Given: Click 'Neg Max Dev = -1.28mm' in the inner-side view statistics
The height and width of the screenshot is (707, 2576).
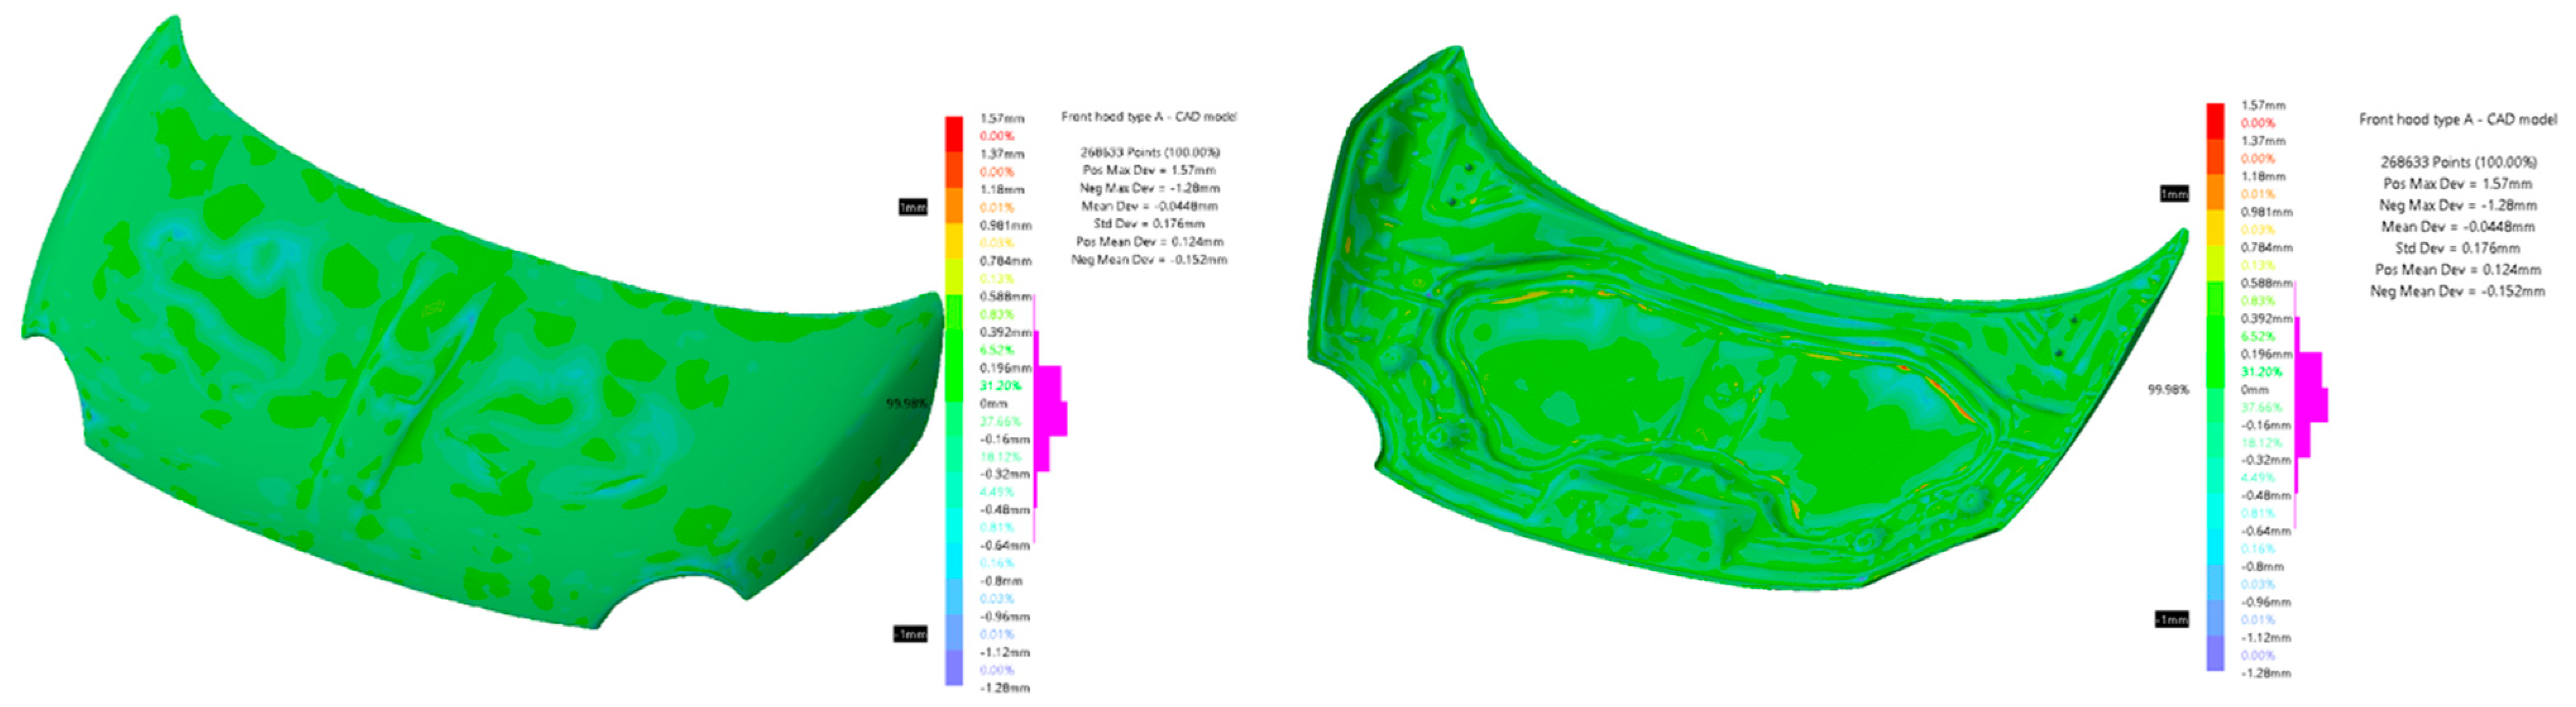Looking at the screenshot, I should pyautogui.click(x=2458, y=205).
